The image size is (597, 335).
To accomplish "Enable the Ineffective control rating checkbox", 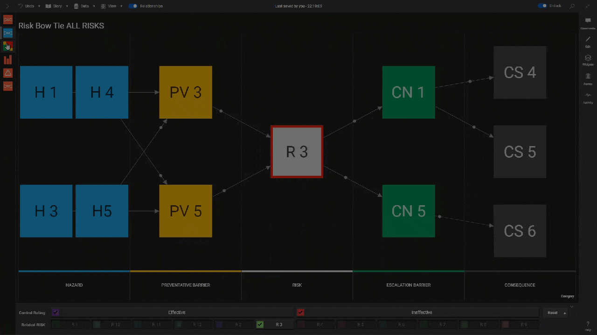I will pos(301,312).
